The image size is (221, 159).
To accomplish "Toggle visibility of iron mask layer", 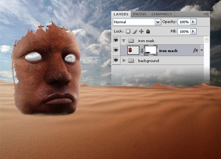I will (x=116, y=50).
